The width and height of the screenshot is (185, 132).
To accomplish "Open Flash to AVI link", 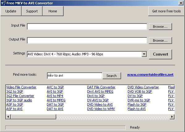I will [x=137, y=109].
